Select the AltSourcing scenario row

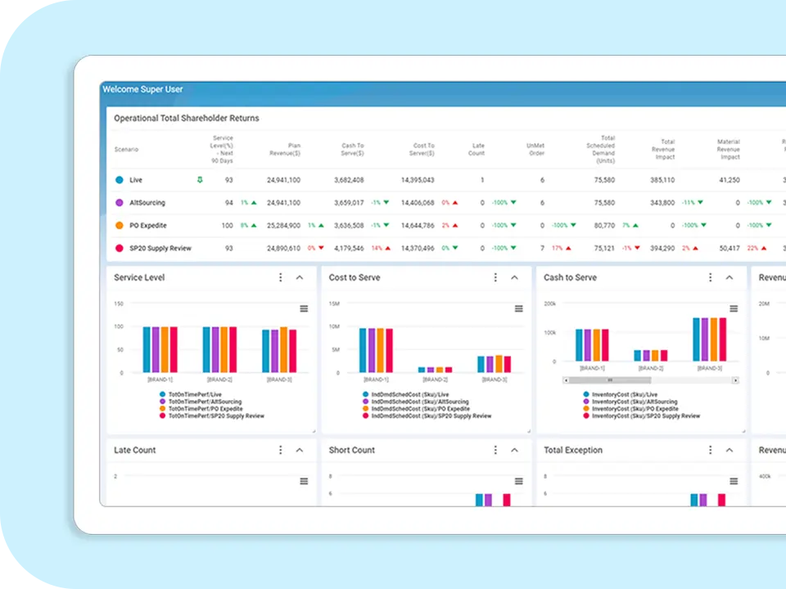(147, 202)
